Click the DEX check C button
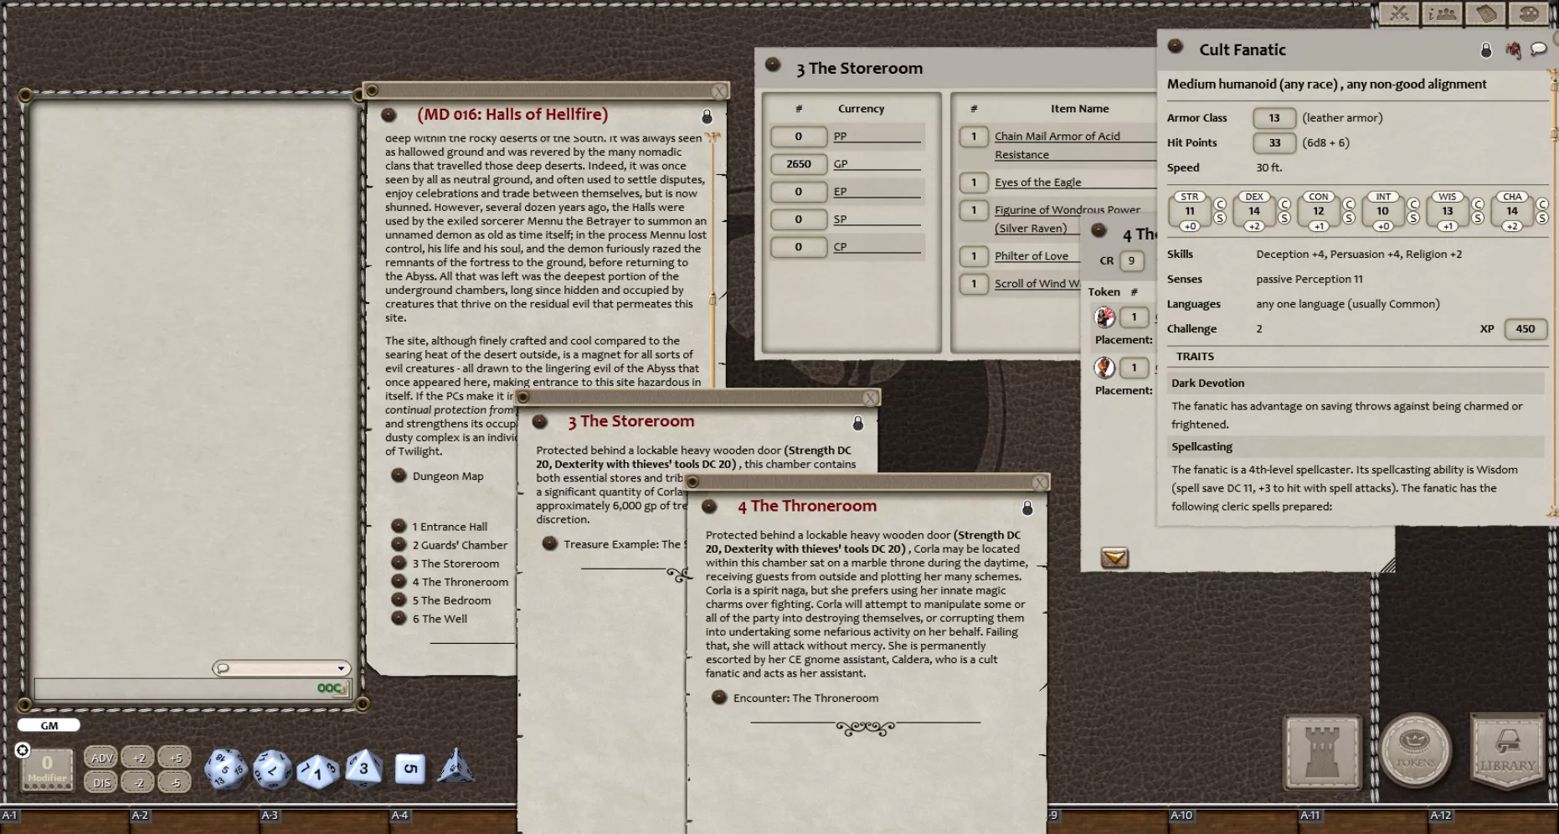 [1284, 204]
